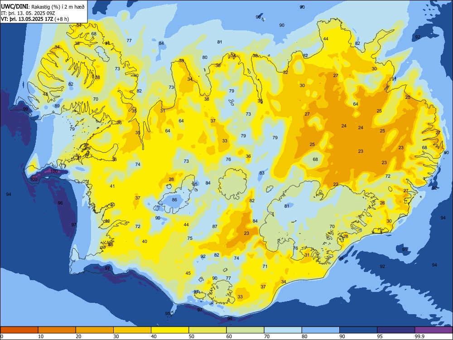Screen dimensions: 453x340
Task: Click the humidity value 99 on the map
Action: point(25,109)
